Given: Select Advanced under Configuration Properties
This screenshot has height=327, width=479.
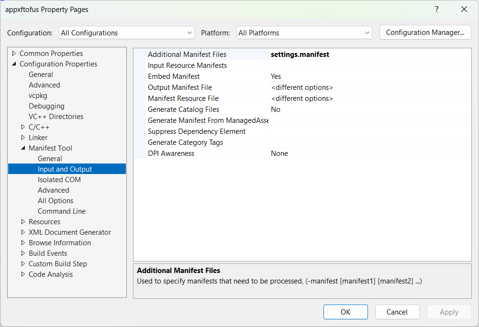Looking at the screenshot, I should pyautogui.click(x=45, y=85).
